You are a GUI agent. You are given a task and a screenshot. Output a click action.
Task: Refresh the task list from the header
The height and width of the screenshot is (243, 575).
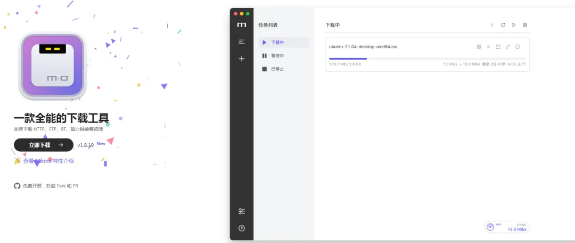click(x=503, y=25)
